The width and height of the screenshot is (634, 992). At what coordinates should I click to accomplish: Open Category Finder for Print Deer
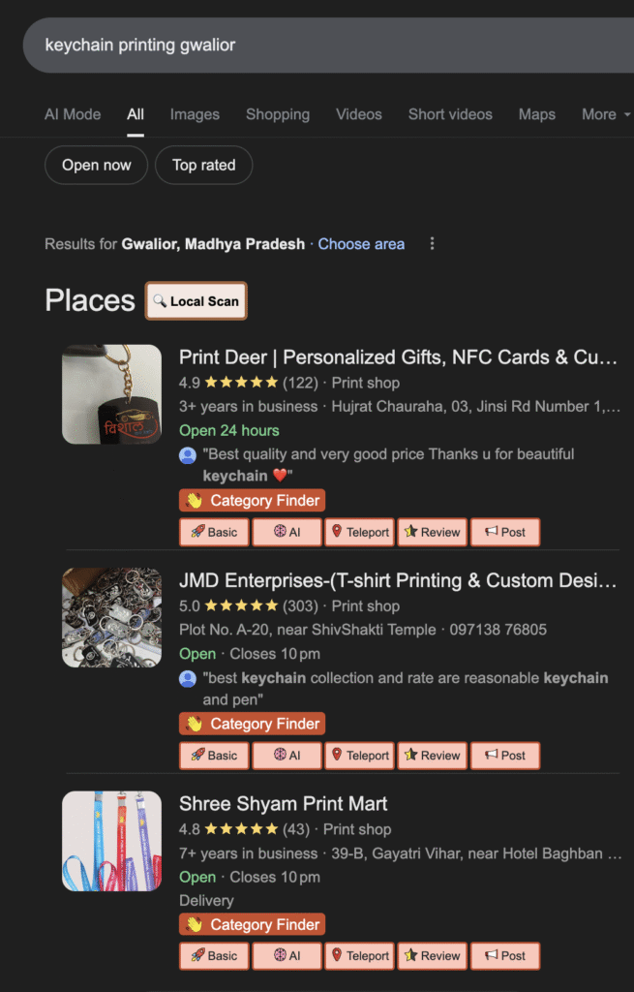coord(252,501)
